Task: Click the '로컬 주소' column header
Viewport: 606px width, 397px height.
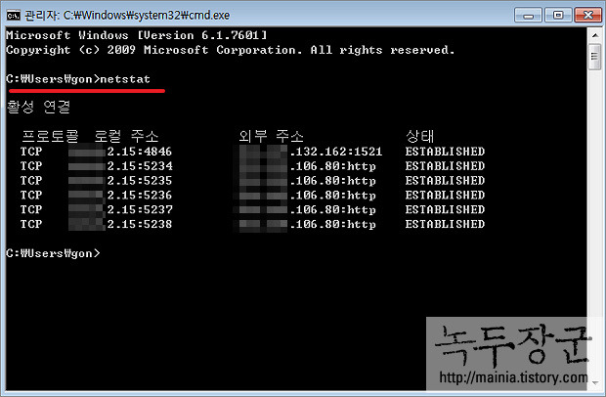Action: (x=126, y=136)
